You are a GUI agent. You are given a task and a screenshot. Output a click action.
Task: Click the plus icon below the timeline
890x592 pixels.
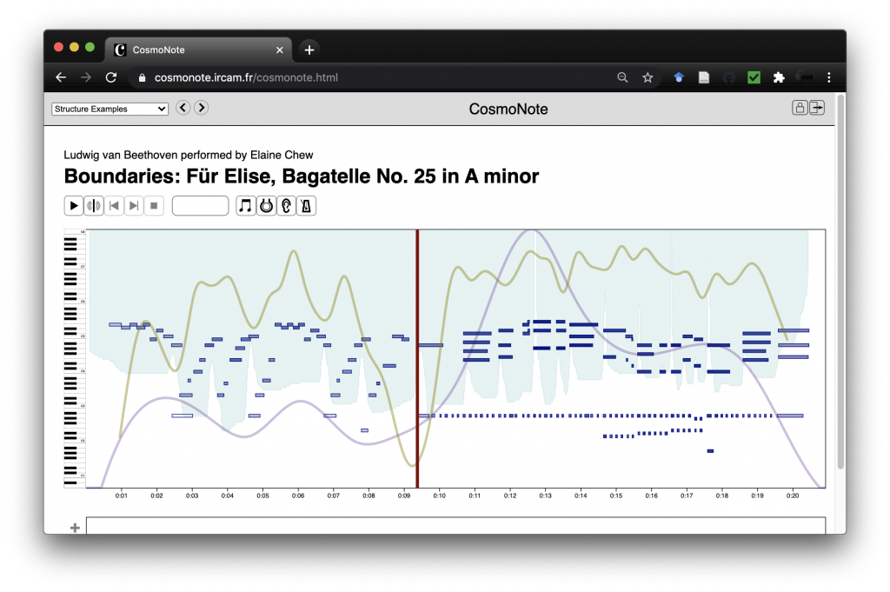(x=75, y=528)
